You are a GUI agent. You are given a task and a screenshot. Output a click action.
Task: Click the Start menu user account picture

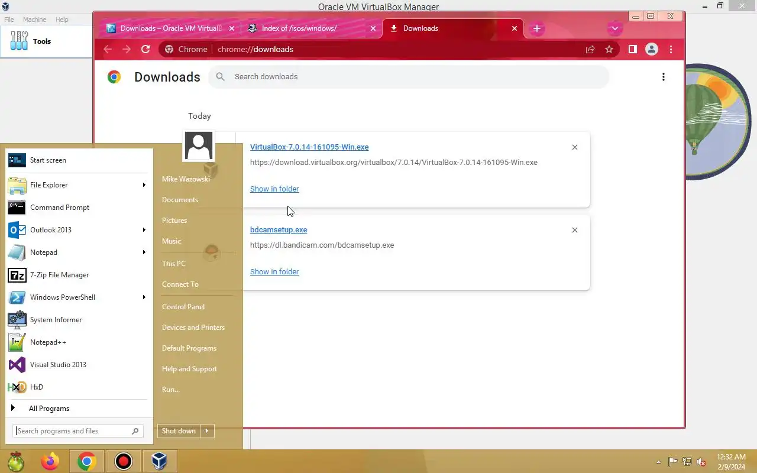click(x=199, y=146)
